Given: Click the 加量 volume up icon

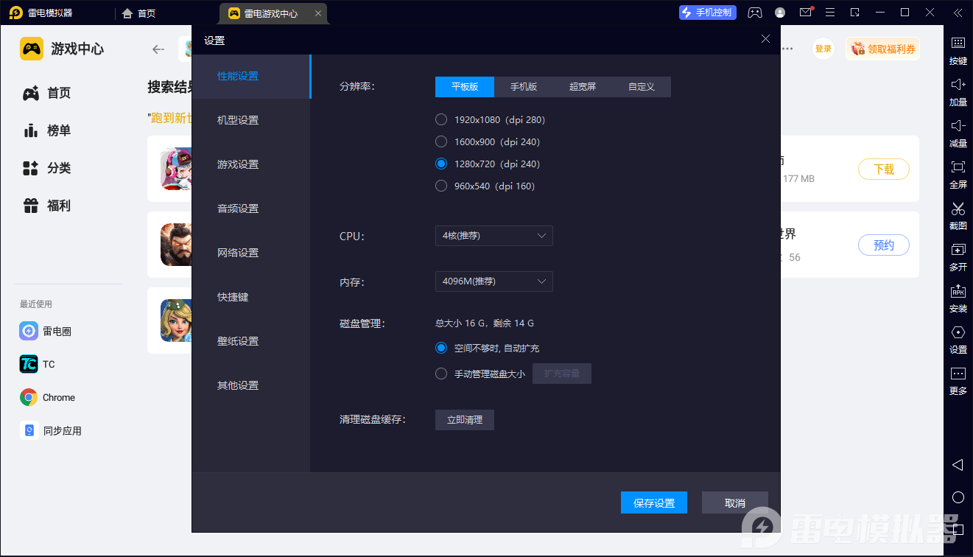Looking at the screenshot, I should [x=958, y=85].
